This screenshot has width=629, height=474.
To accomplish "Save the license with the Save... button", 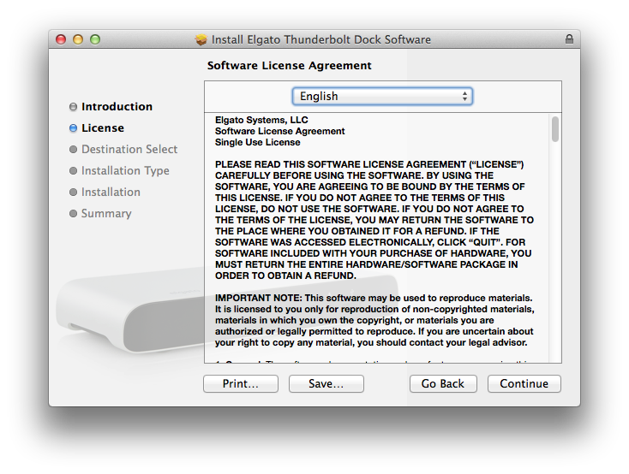I will pos(326,384).
